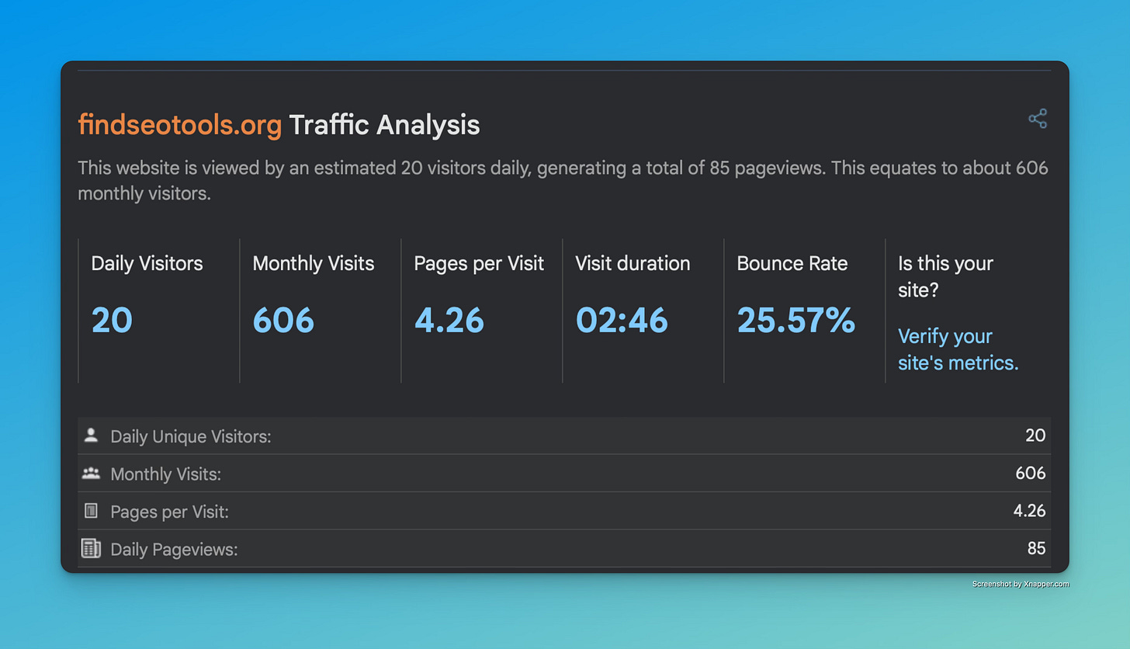Click the share icon next to the Traffic Analysis heading
This screenshot has width=1130, height=649.
click(1038, 119)
